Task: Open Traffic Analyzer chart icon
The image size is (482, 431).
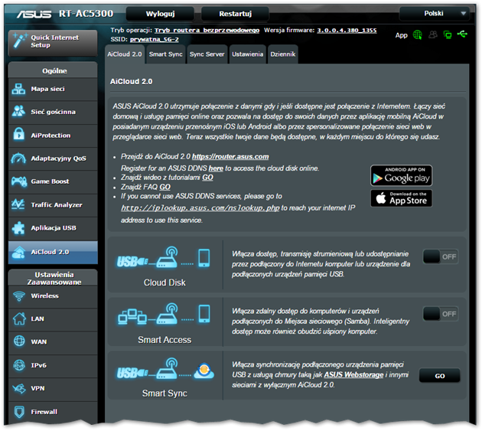Action: coord(18,204)
